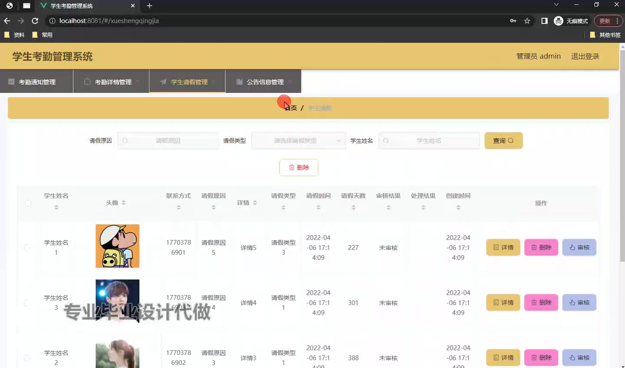Click 审核 button for 学生姓名1 row
Viewport: 625px width, 368px height.
[579, 247]
